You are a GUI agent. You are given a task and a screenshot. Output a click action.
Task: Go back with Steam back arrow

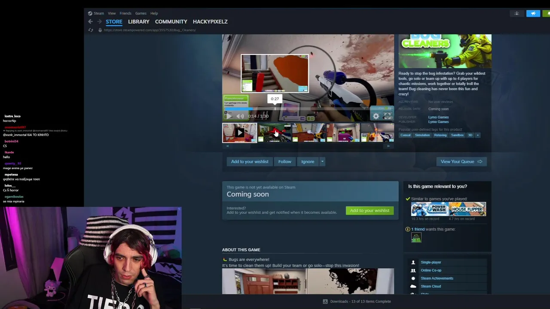tap(90, 21)
